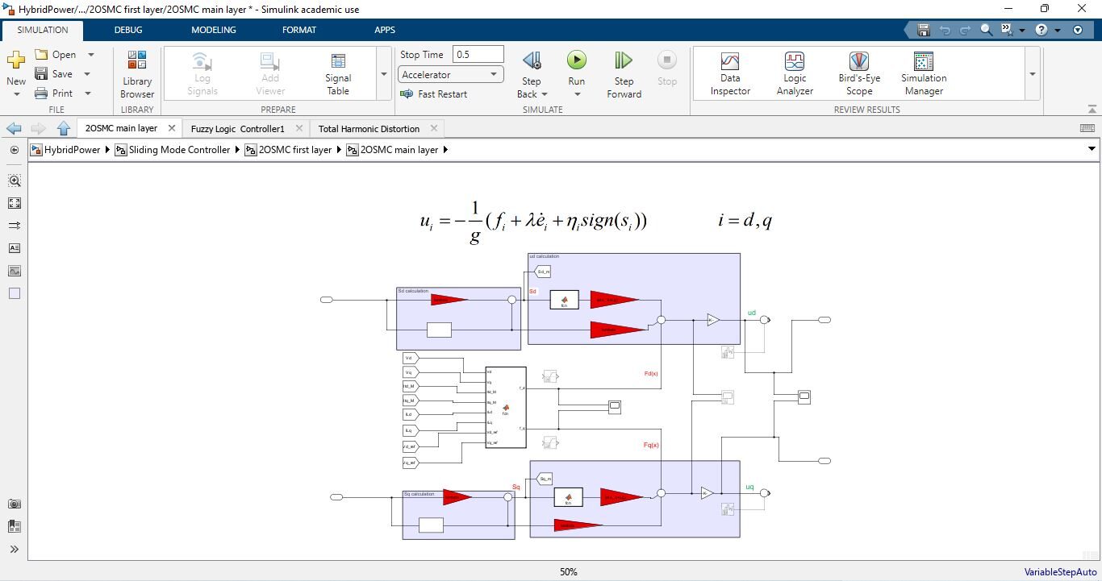Select the Fuzzy Logic Controller1 tab
This screenshot has height=581, width=1102.
click(238, 129)
